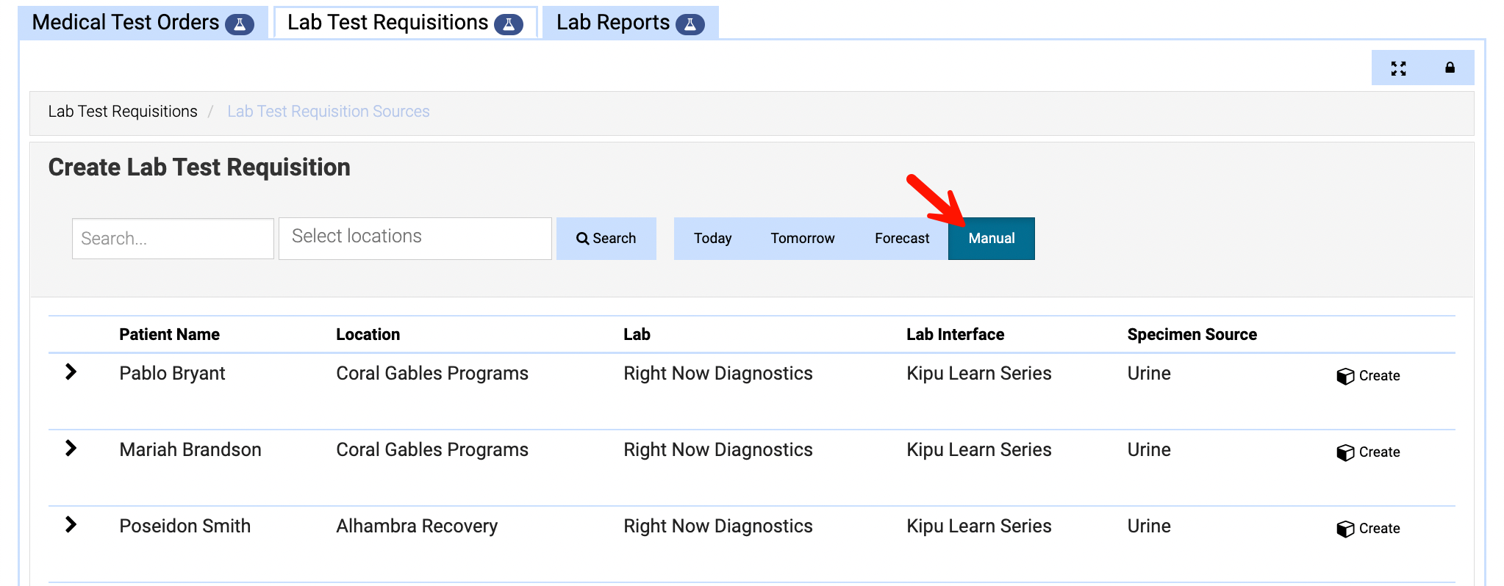
Task: Switch to the Tomorrow filter
Action: [x=802, y=239]
